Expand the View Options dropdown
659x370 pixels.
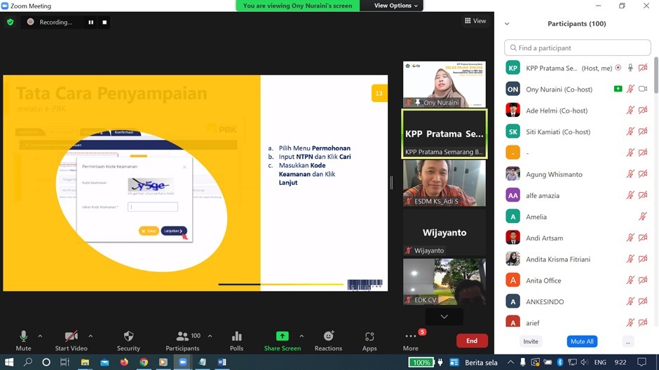[x=395, y=6]
